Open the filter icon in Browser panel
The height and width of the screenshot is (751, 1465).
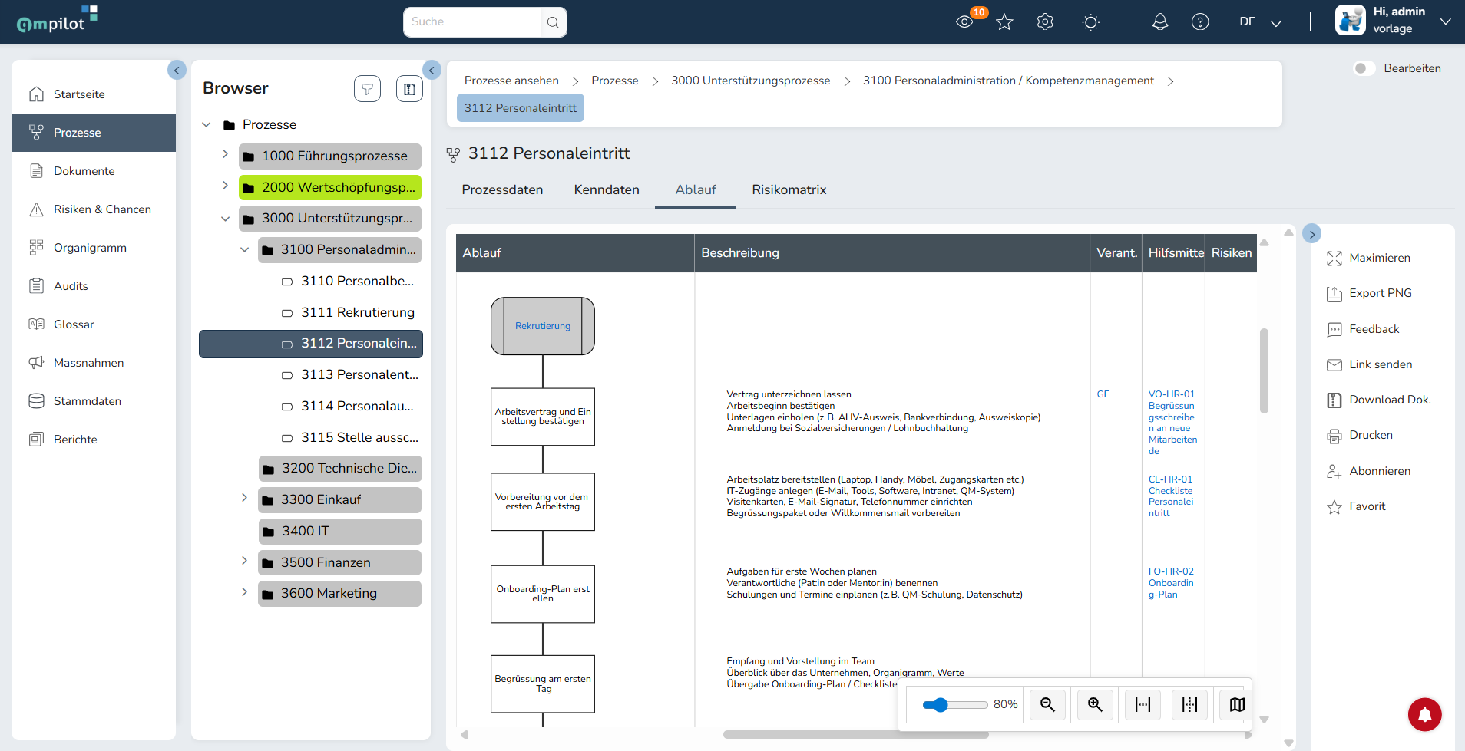367,89
